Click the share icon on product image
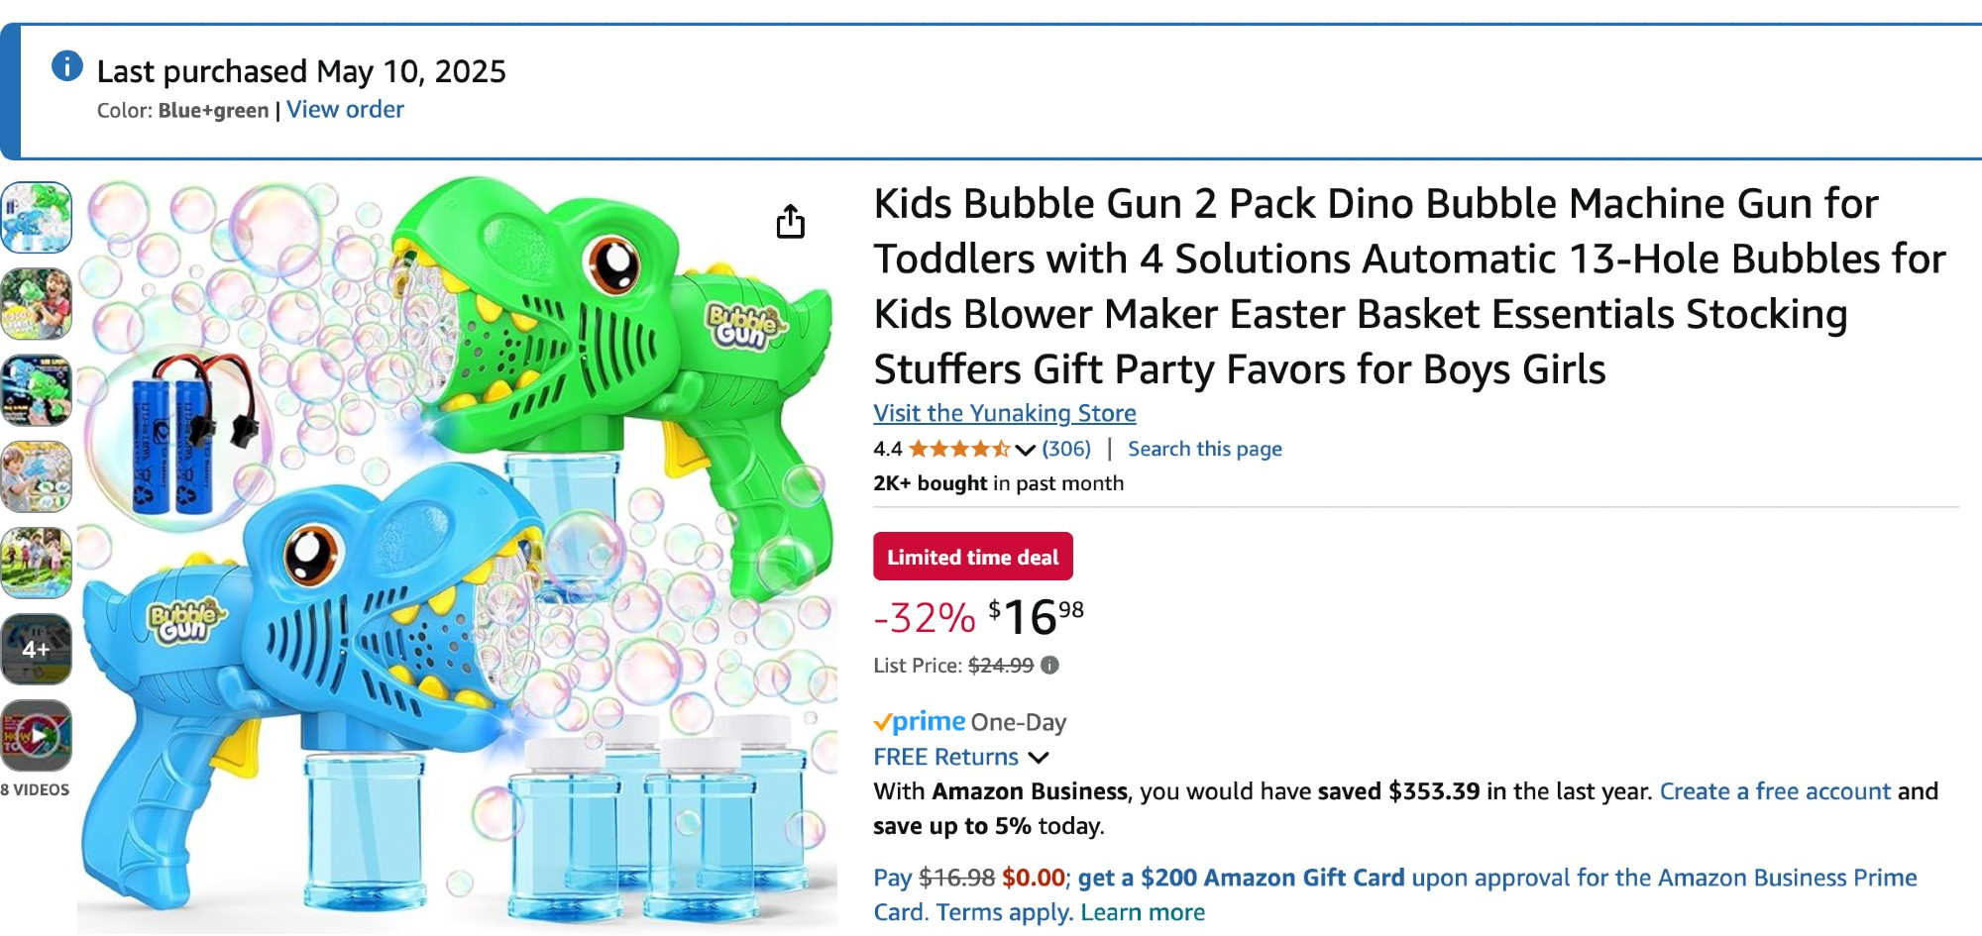The image size is (1982, 936). 790,222
